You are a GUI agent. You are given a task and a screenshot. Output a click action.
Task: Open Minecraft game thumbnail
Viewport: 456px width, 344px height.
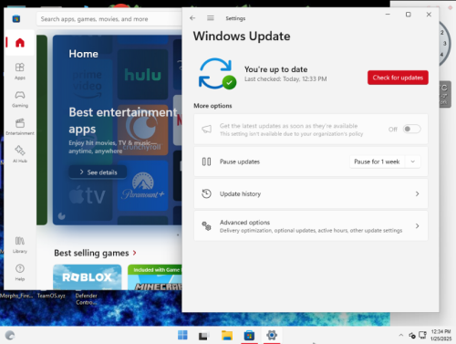click(155, 277)
